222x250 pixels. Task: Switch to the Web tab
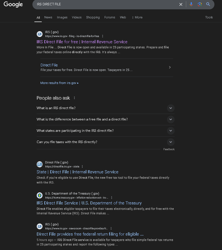(123, 17)
